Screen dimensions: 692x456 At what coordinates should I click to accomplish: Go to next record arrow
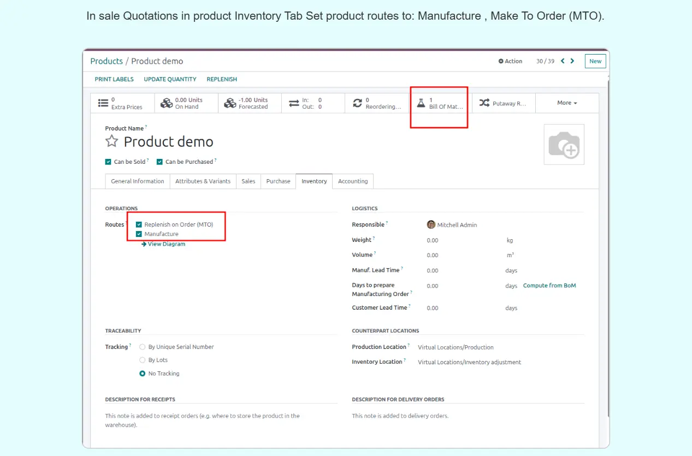coord(572,61)
